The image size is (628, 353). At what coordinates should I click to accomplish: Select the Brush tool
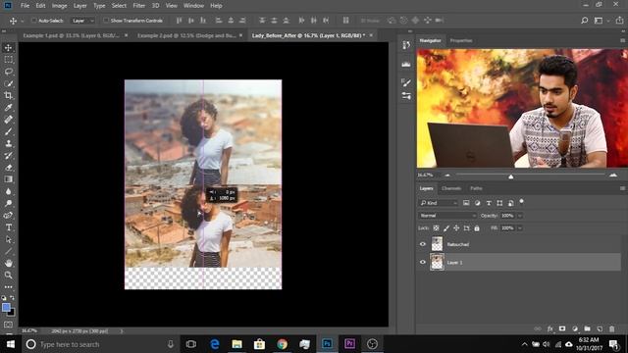coord(9,131)
